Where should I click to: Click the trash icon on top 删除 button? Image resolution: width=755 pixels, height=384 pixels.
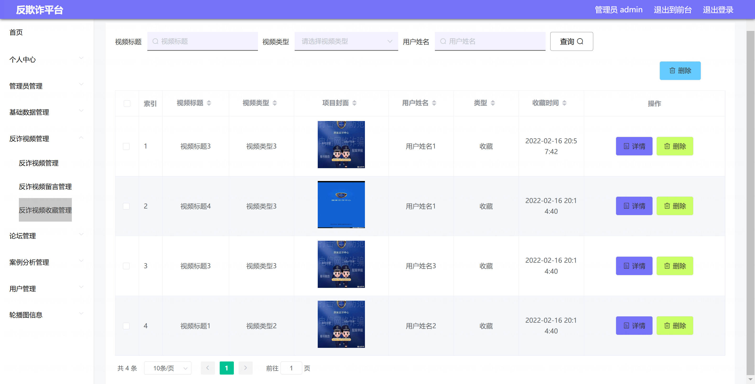672,70
